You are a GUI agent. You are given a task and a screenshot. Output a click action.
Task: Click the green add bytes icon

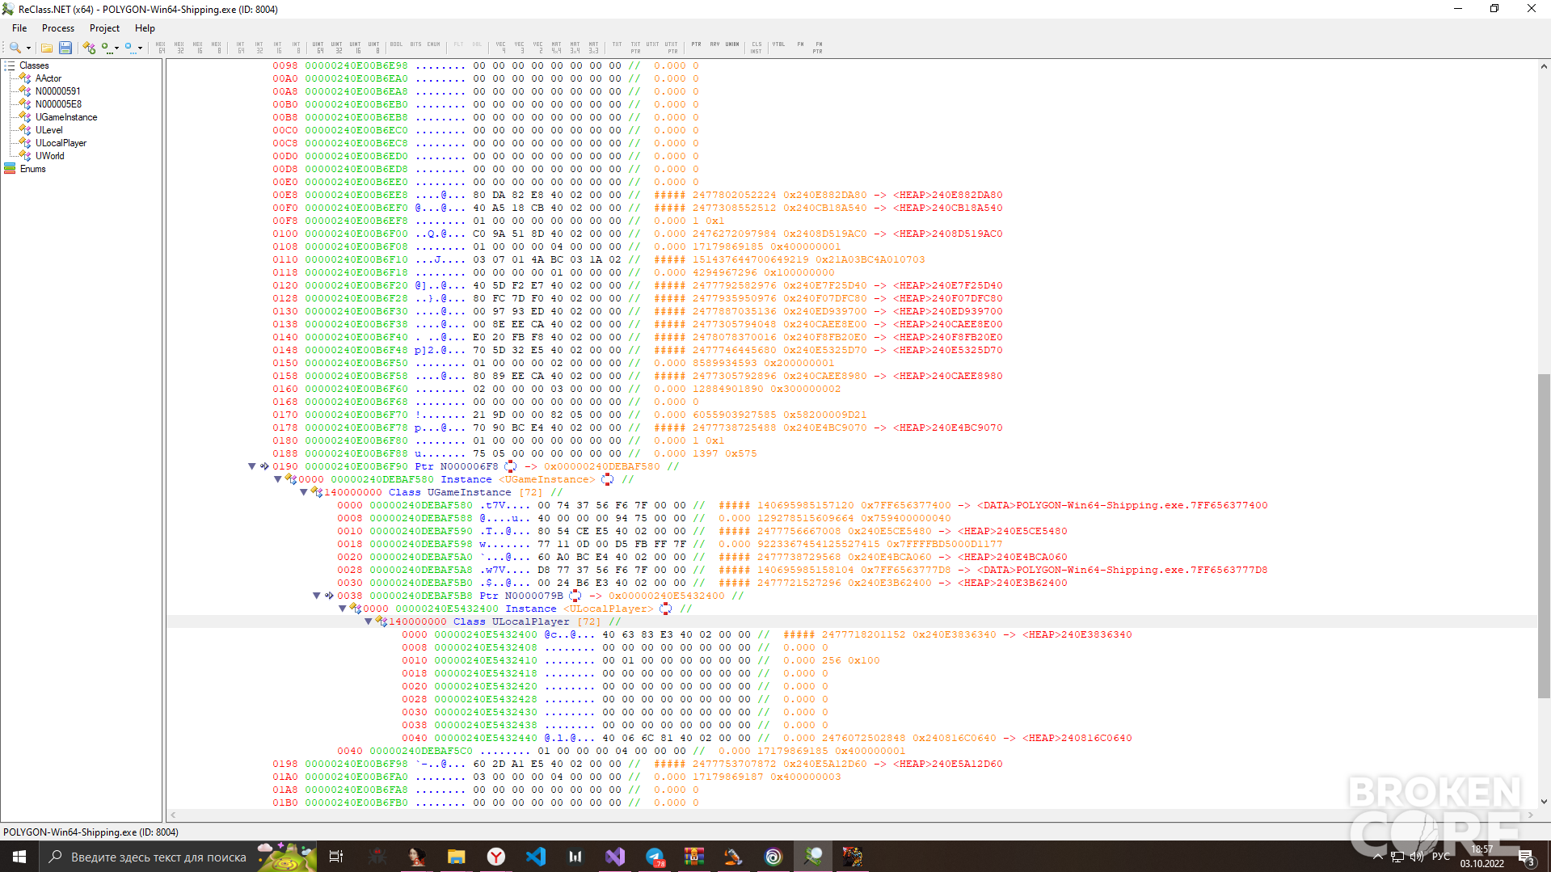(x=106, y=48)
